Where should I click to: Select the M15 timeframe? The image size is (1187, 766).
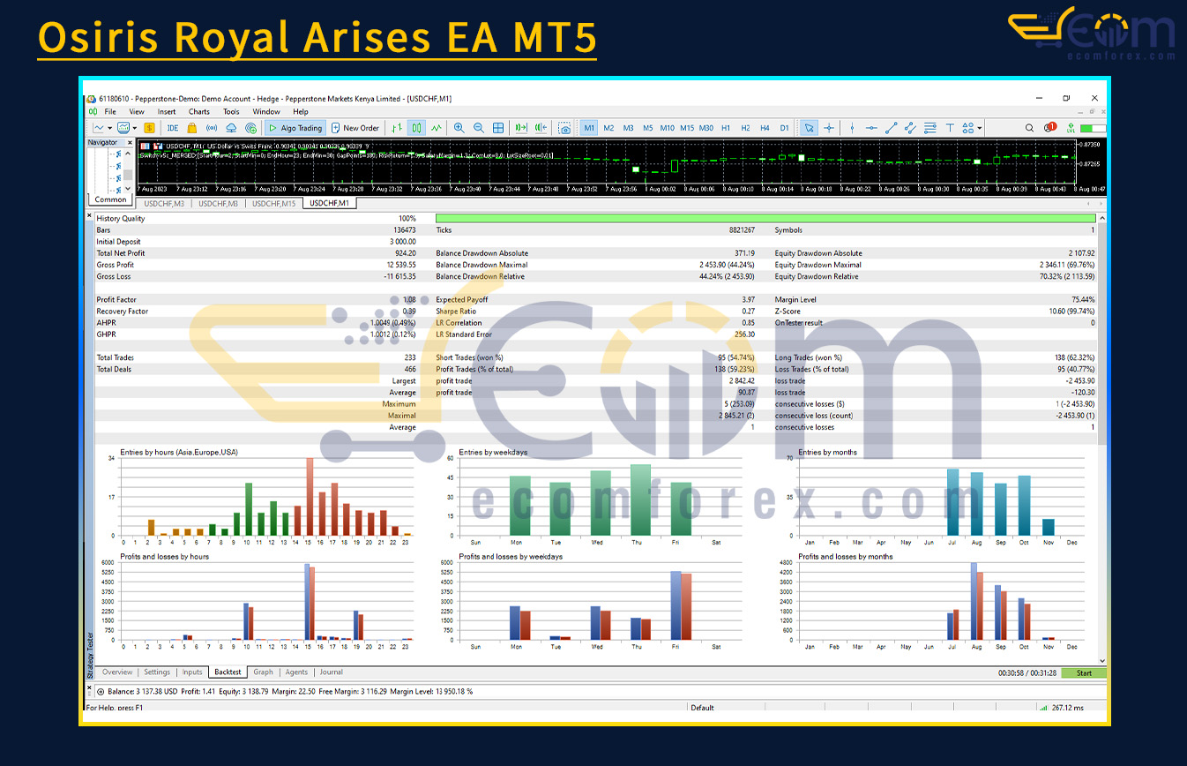tap(687, 128)
